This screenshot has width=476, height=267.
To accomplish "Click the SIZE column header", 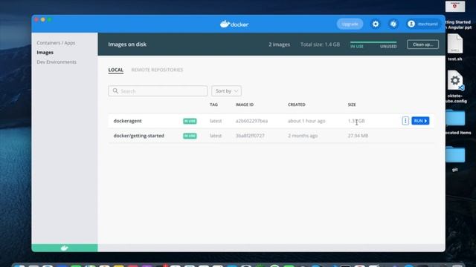I will coord(352,105).
